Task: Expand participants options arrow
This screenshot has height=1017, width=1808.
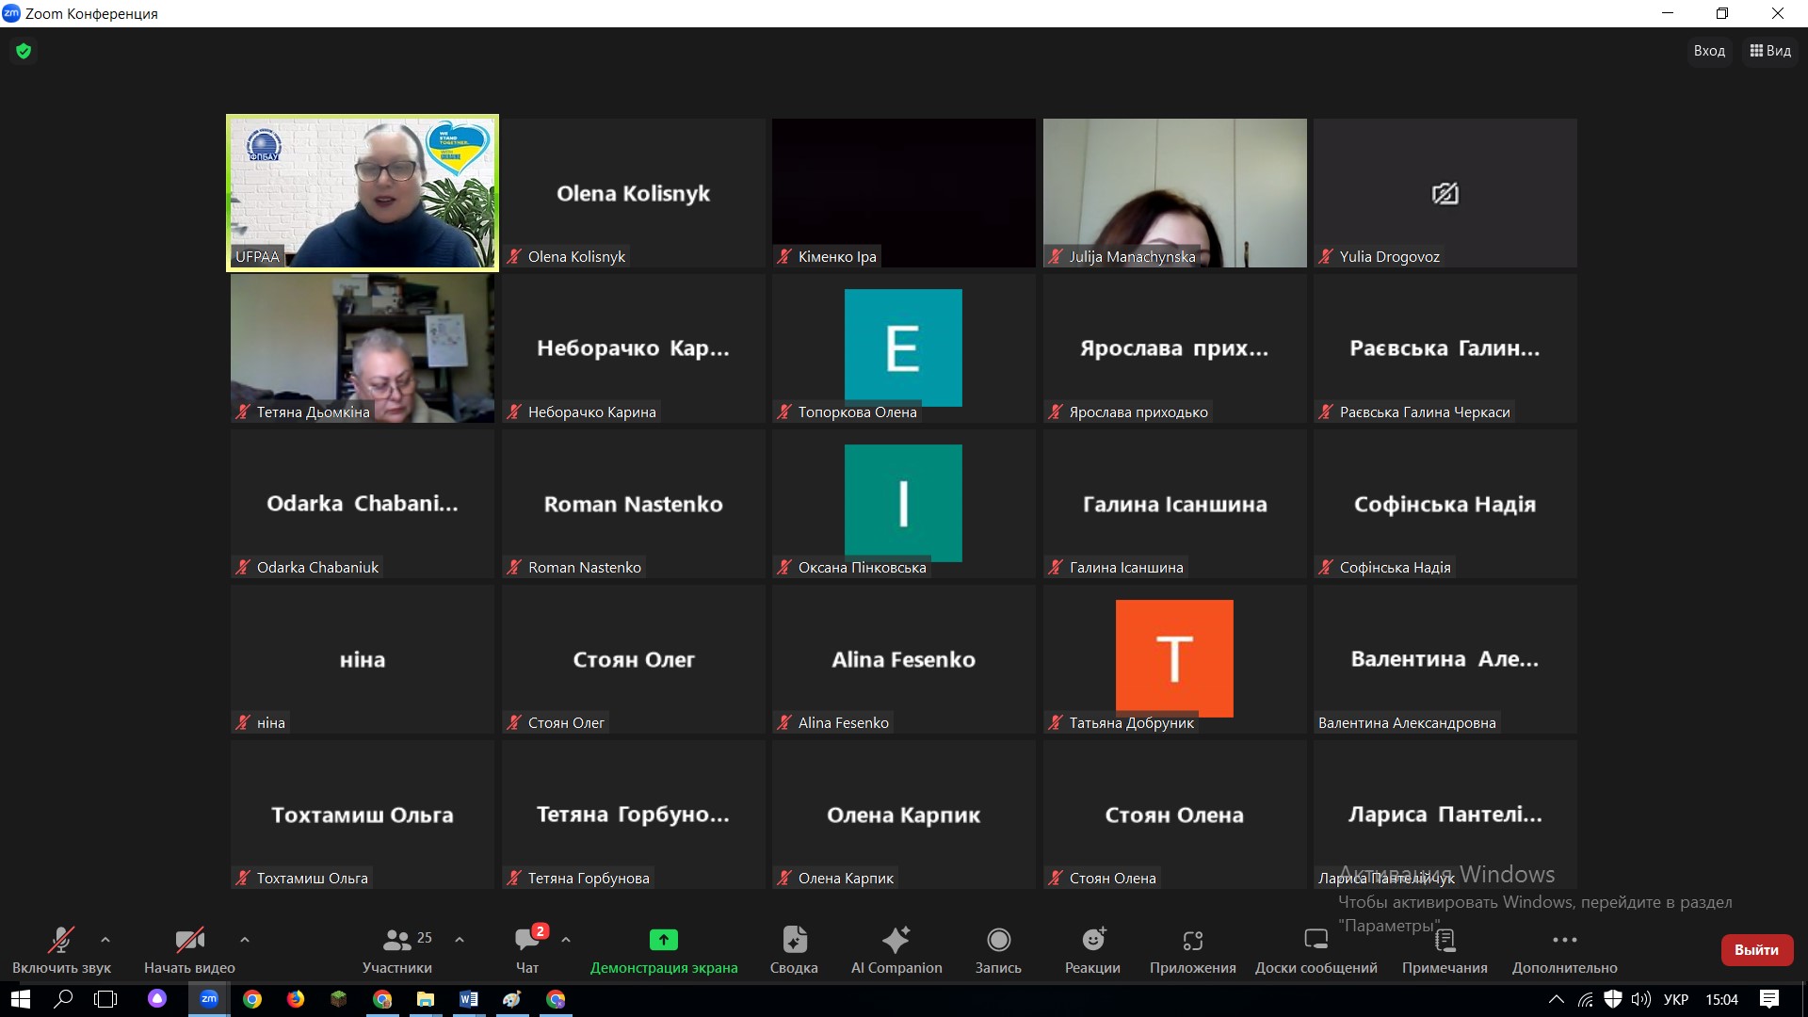Action: [460, 940]
